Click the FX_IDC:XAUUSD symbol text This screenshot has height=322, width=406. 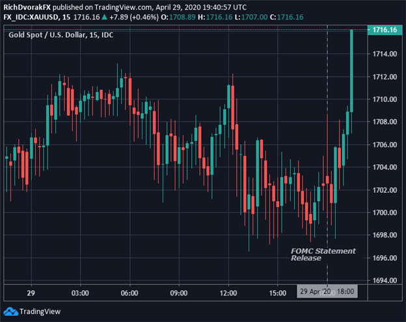tap(31, 18)
